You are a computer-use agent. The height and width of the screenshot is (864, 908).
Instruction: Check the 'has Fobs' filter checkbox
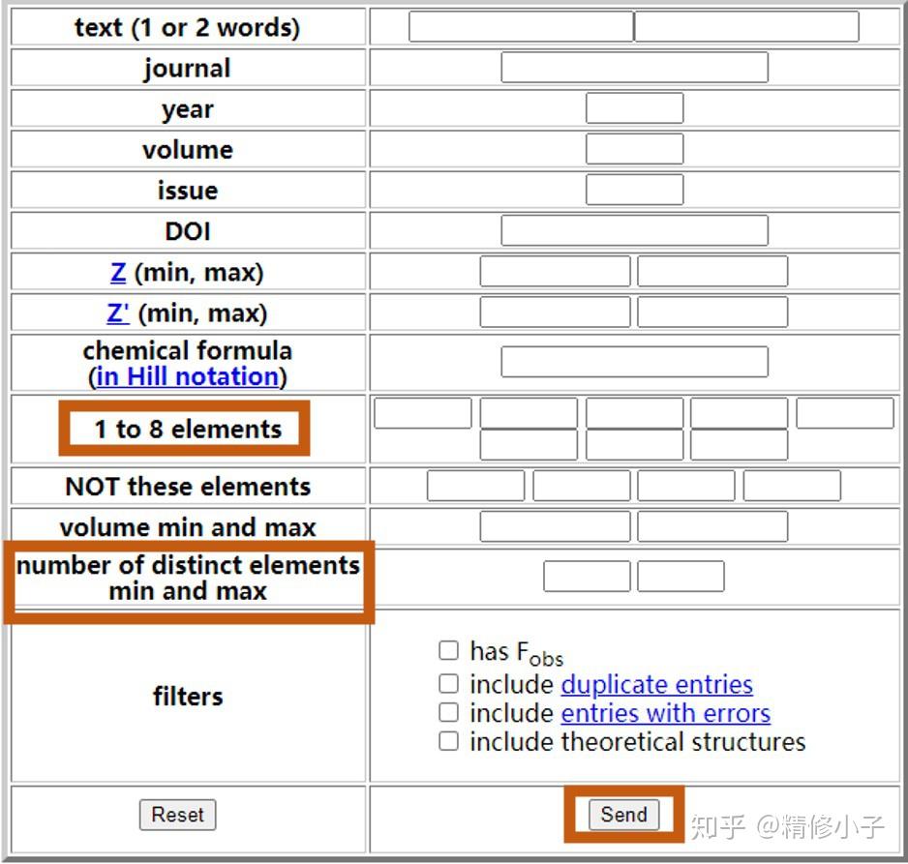point(448,650)
